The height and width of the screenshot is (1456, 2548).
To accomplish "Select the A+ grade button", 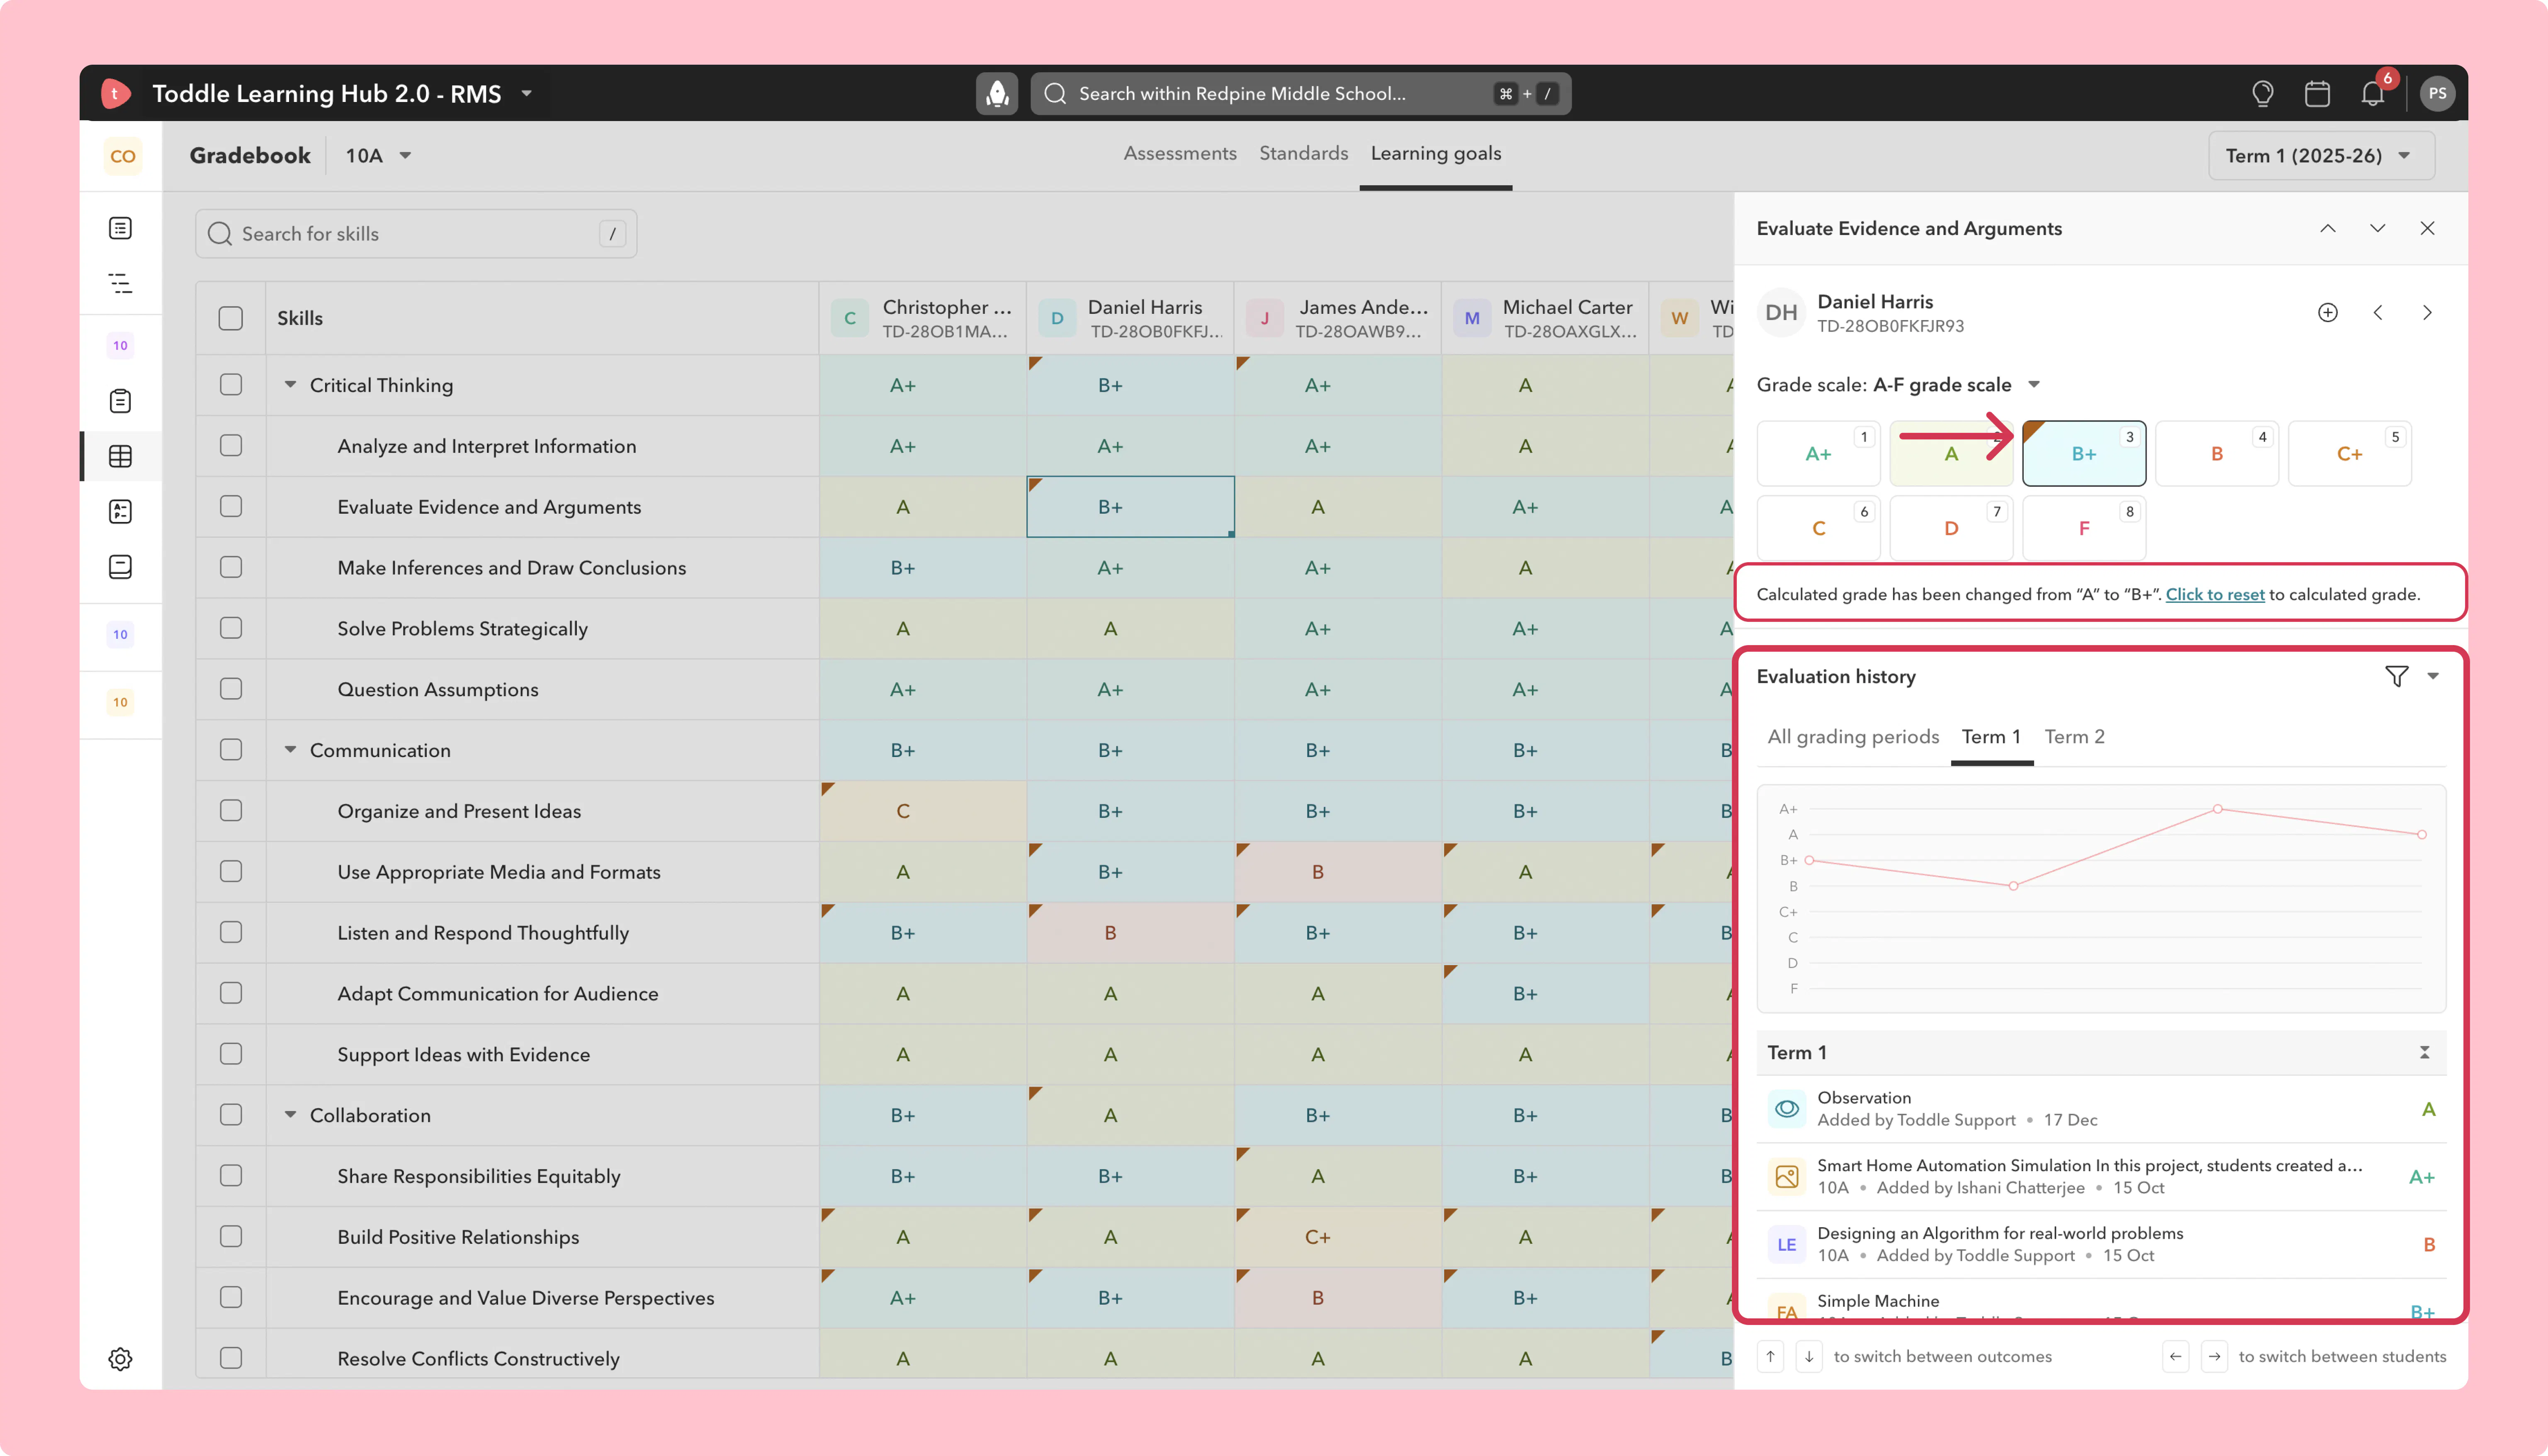I will [1818, 454].
